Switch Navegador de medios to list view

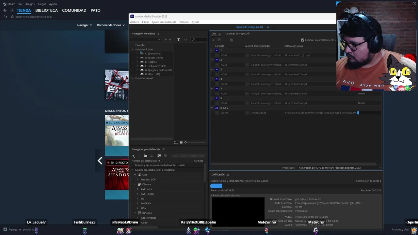point(176,142)
